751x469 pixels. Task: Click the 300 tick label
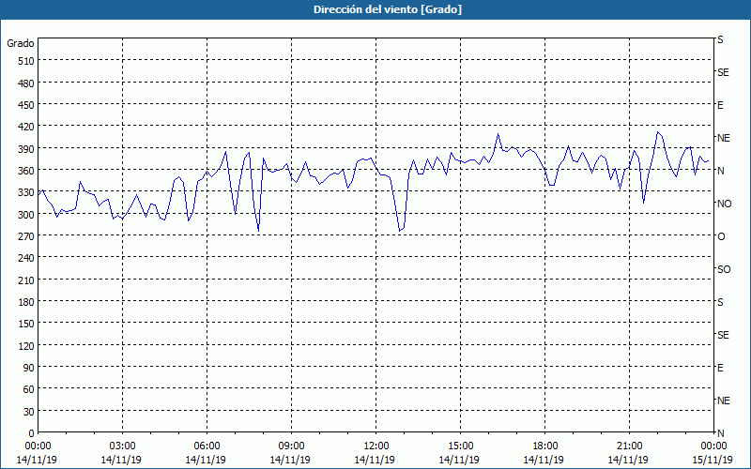[x=26, y=215]
